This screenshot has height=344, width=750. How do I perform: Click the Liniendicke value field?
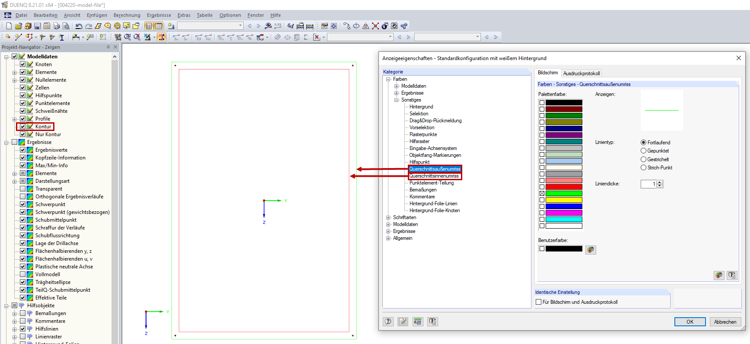649,184
